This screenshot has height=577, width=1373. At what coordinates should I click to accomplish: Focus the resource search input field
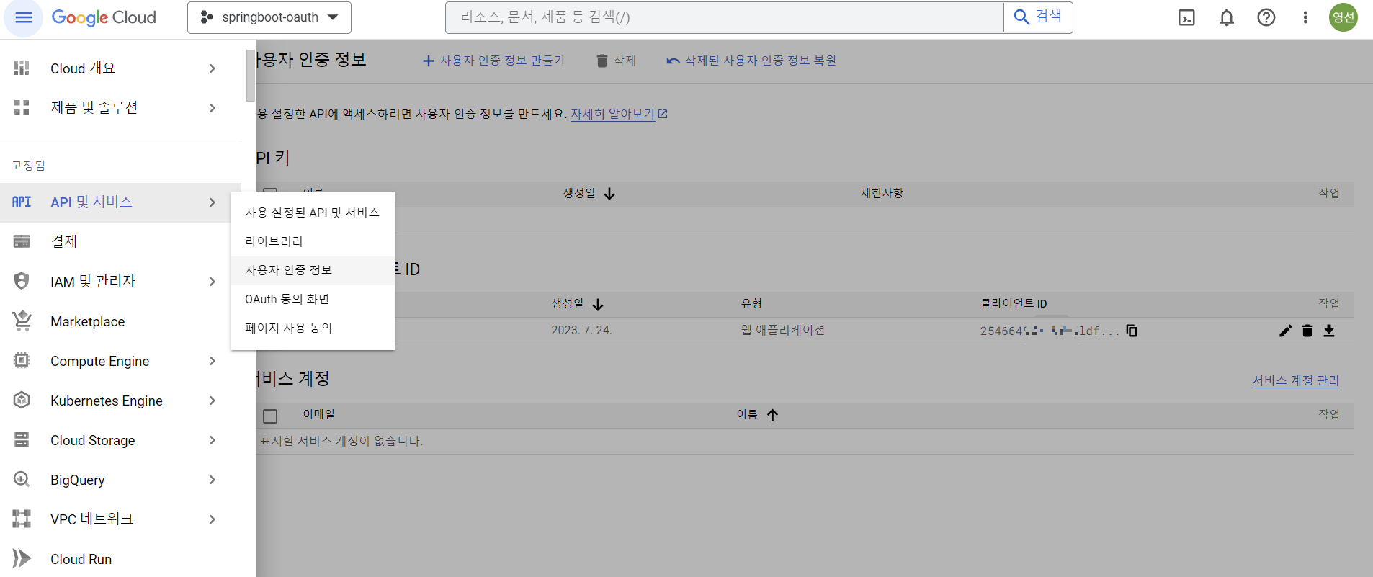(x=724, y=17)
